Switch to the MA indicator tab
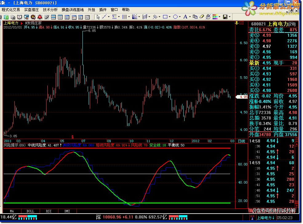Viewport: 303px width, 224px height. (12, 211)
